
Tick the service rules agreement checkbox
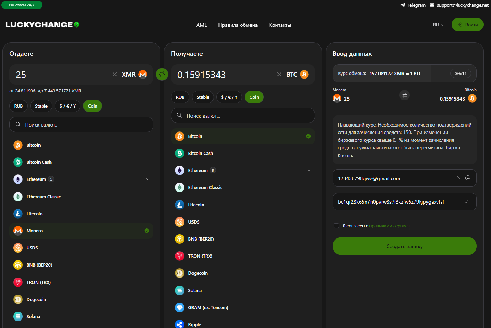coord(336,226)
